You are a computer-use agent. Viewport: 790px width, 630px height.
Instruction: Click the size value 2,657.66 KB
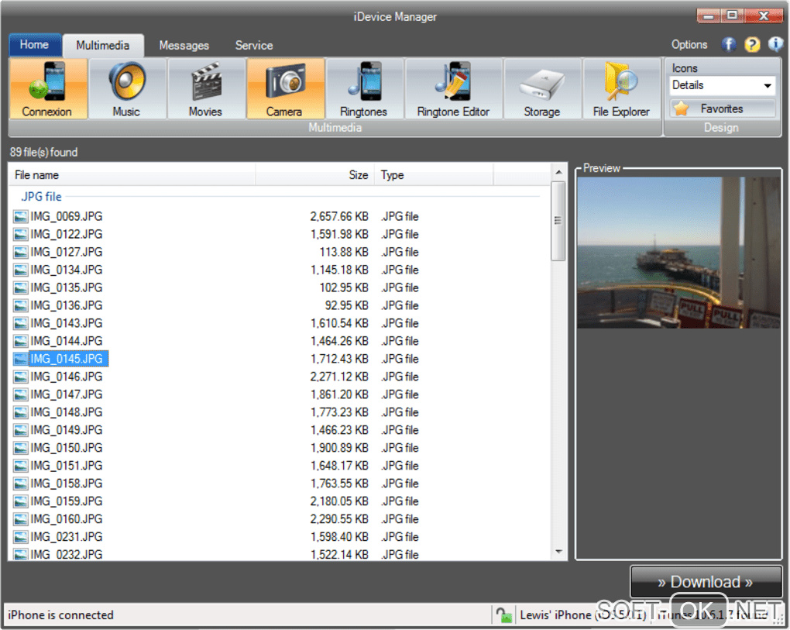[x=339, y=216]
